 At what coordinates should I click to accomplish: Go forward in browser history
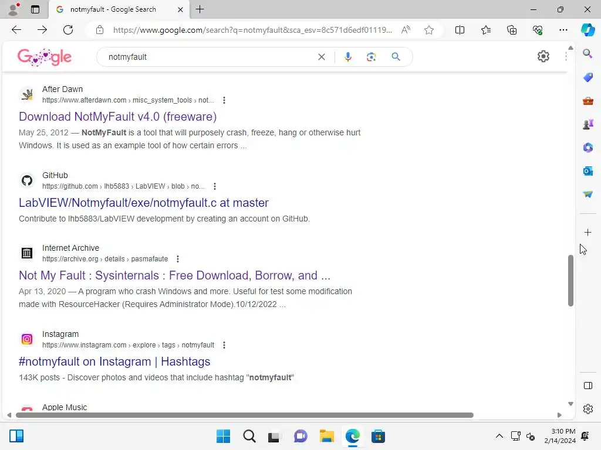pyautogui.click(x=42, y=30)
